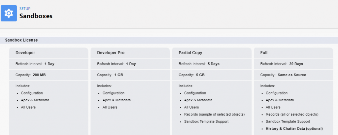The image size is (338, 135).
Task: Click Sandbox Template Support under Partial Copy
Action: 206,121
